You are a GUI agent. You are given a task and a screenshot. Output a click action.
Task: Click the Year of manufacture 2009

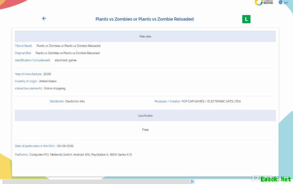pos(47,74)
